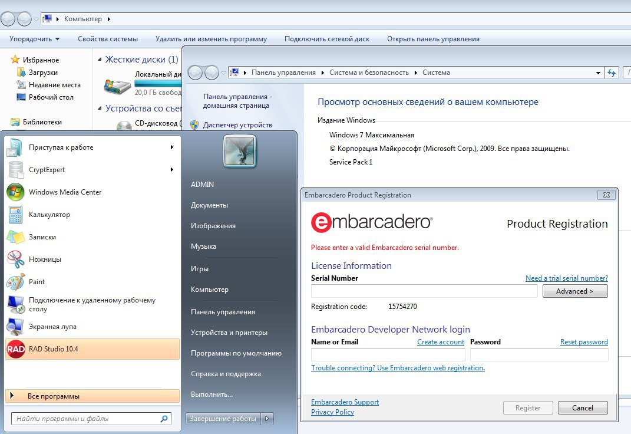Expand Все программы list

[92, 396]
